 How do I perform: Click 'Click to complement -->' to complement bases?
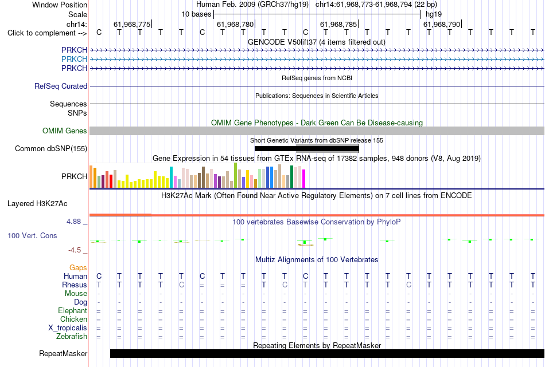[x=47, y=33]
